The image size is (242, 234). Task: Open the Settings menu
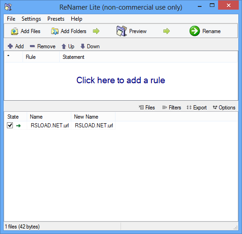click(31, 19)
